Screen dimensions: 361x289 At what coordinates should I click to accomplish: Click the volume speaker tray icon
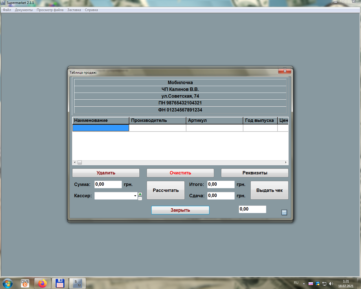point(331,284)
